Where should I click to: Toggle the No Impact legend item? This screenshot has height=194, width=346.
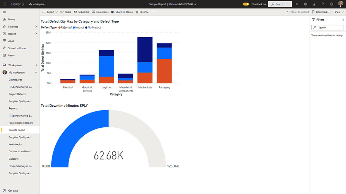click(93, 27)
